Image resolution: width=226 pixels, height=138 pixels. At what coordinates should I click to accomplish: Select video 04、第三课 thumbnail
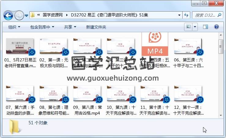[121, 46]
